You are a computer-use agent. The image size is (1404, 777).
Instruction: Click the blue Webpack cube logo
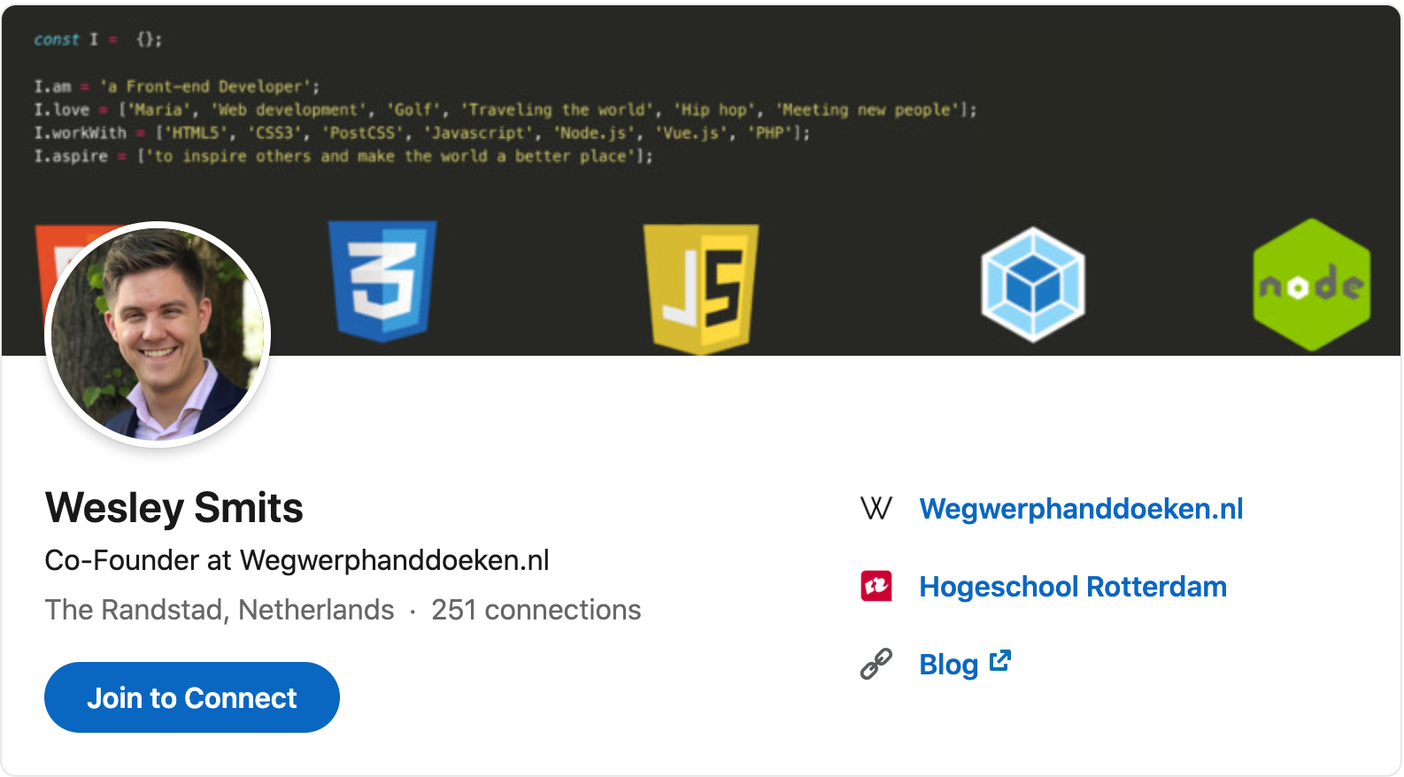[x=1033, y=284]
